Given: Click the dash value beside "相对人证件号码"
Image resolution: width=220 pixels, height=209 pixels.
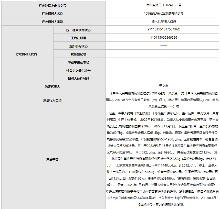Looking at the screenshot, I should (x=164, y=78).
